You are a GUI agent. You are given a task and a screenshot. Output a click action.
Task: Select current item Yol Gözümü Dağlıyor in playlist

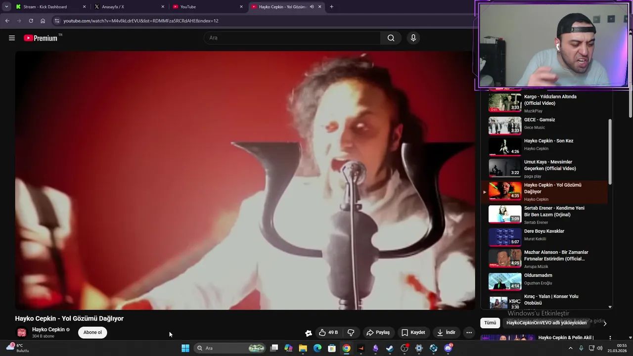click(544, 192)
